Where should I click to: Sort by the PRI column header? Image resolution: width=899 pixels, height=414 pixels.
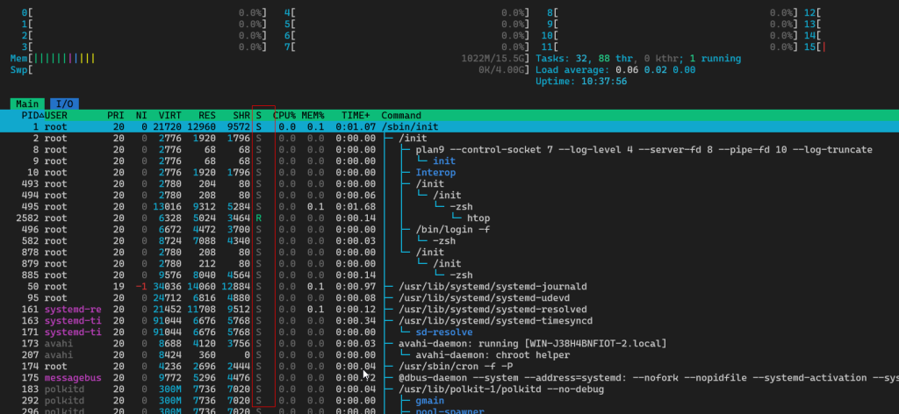[x=116, y=115]
